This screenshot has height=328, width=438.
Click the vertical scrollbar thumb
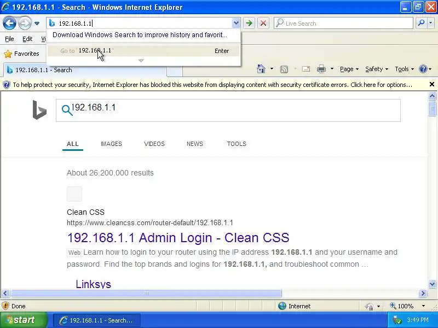(x=432, y=108)
